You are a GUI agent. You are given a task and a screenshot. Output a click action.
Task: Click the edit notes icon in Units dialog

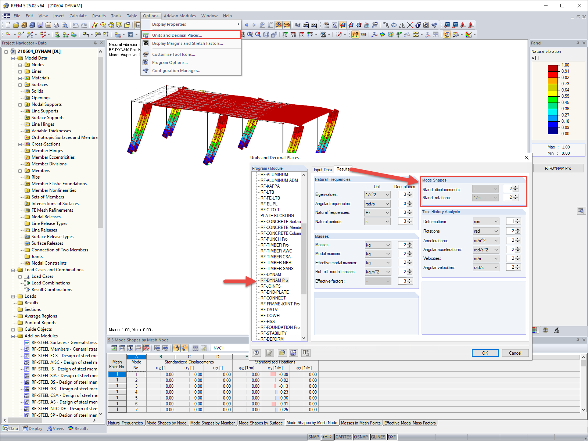(269, 353)
